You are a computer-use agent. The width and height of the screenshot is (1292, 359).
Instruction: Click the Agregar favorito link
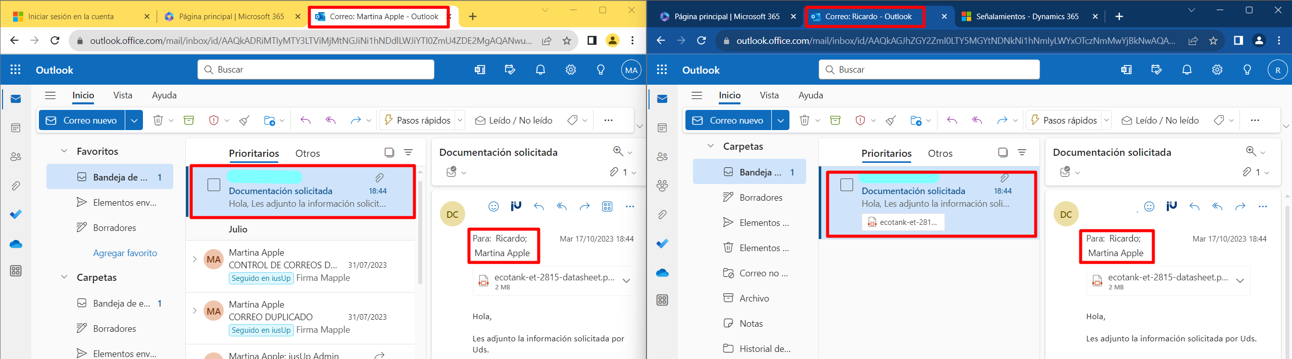pos(125,253)
